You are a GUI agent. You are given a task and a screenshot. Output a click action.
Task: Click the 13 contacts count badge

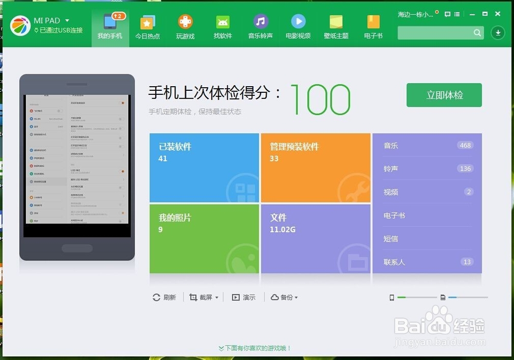[467, 262]
